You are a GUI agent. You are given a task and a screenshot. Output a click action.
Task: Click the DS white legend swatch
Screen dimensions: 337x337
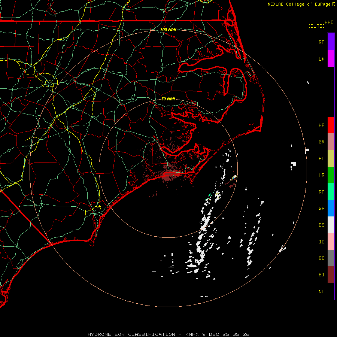331,225
